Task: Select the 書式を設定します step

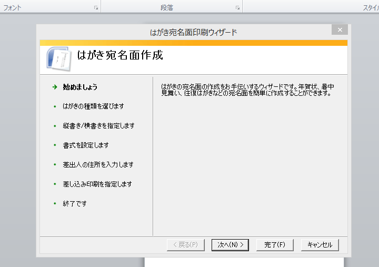Action: (86, 145)
